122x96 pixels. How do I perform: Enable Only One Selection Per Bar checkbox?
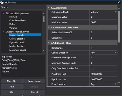[92, 68]
